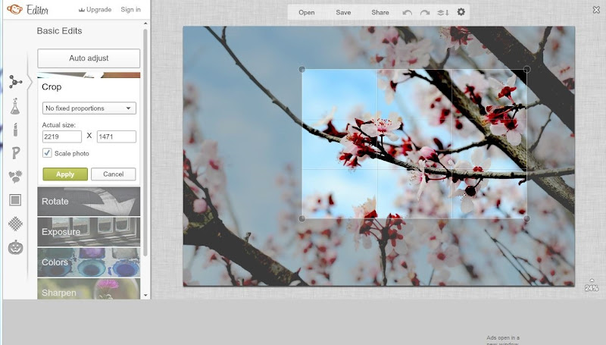Click Share in the top toolbar
606x345 pixels.
(x=380, y=12)
